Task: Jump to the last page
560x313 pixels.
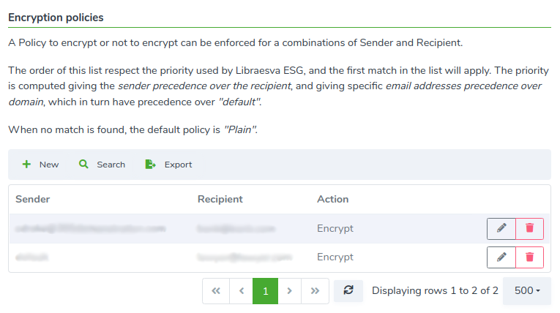Action: [x=315, y=291]
